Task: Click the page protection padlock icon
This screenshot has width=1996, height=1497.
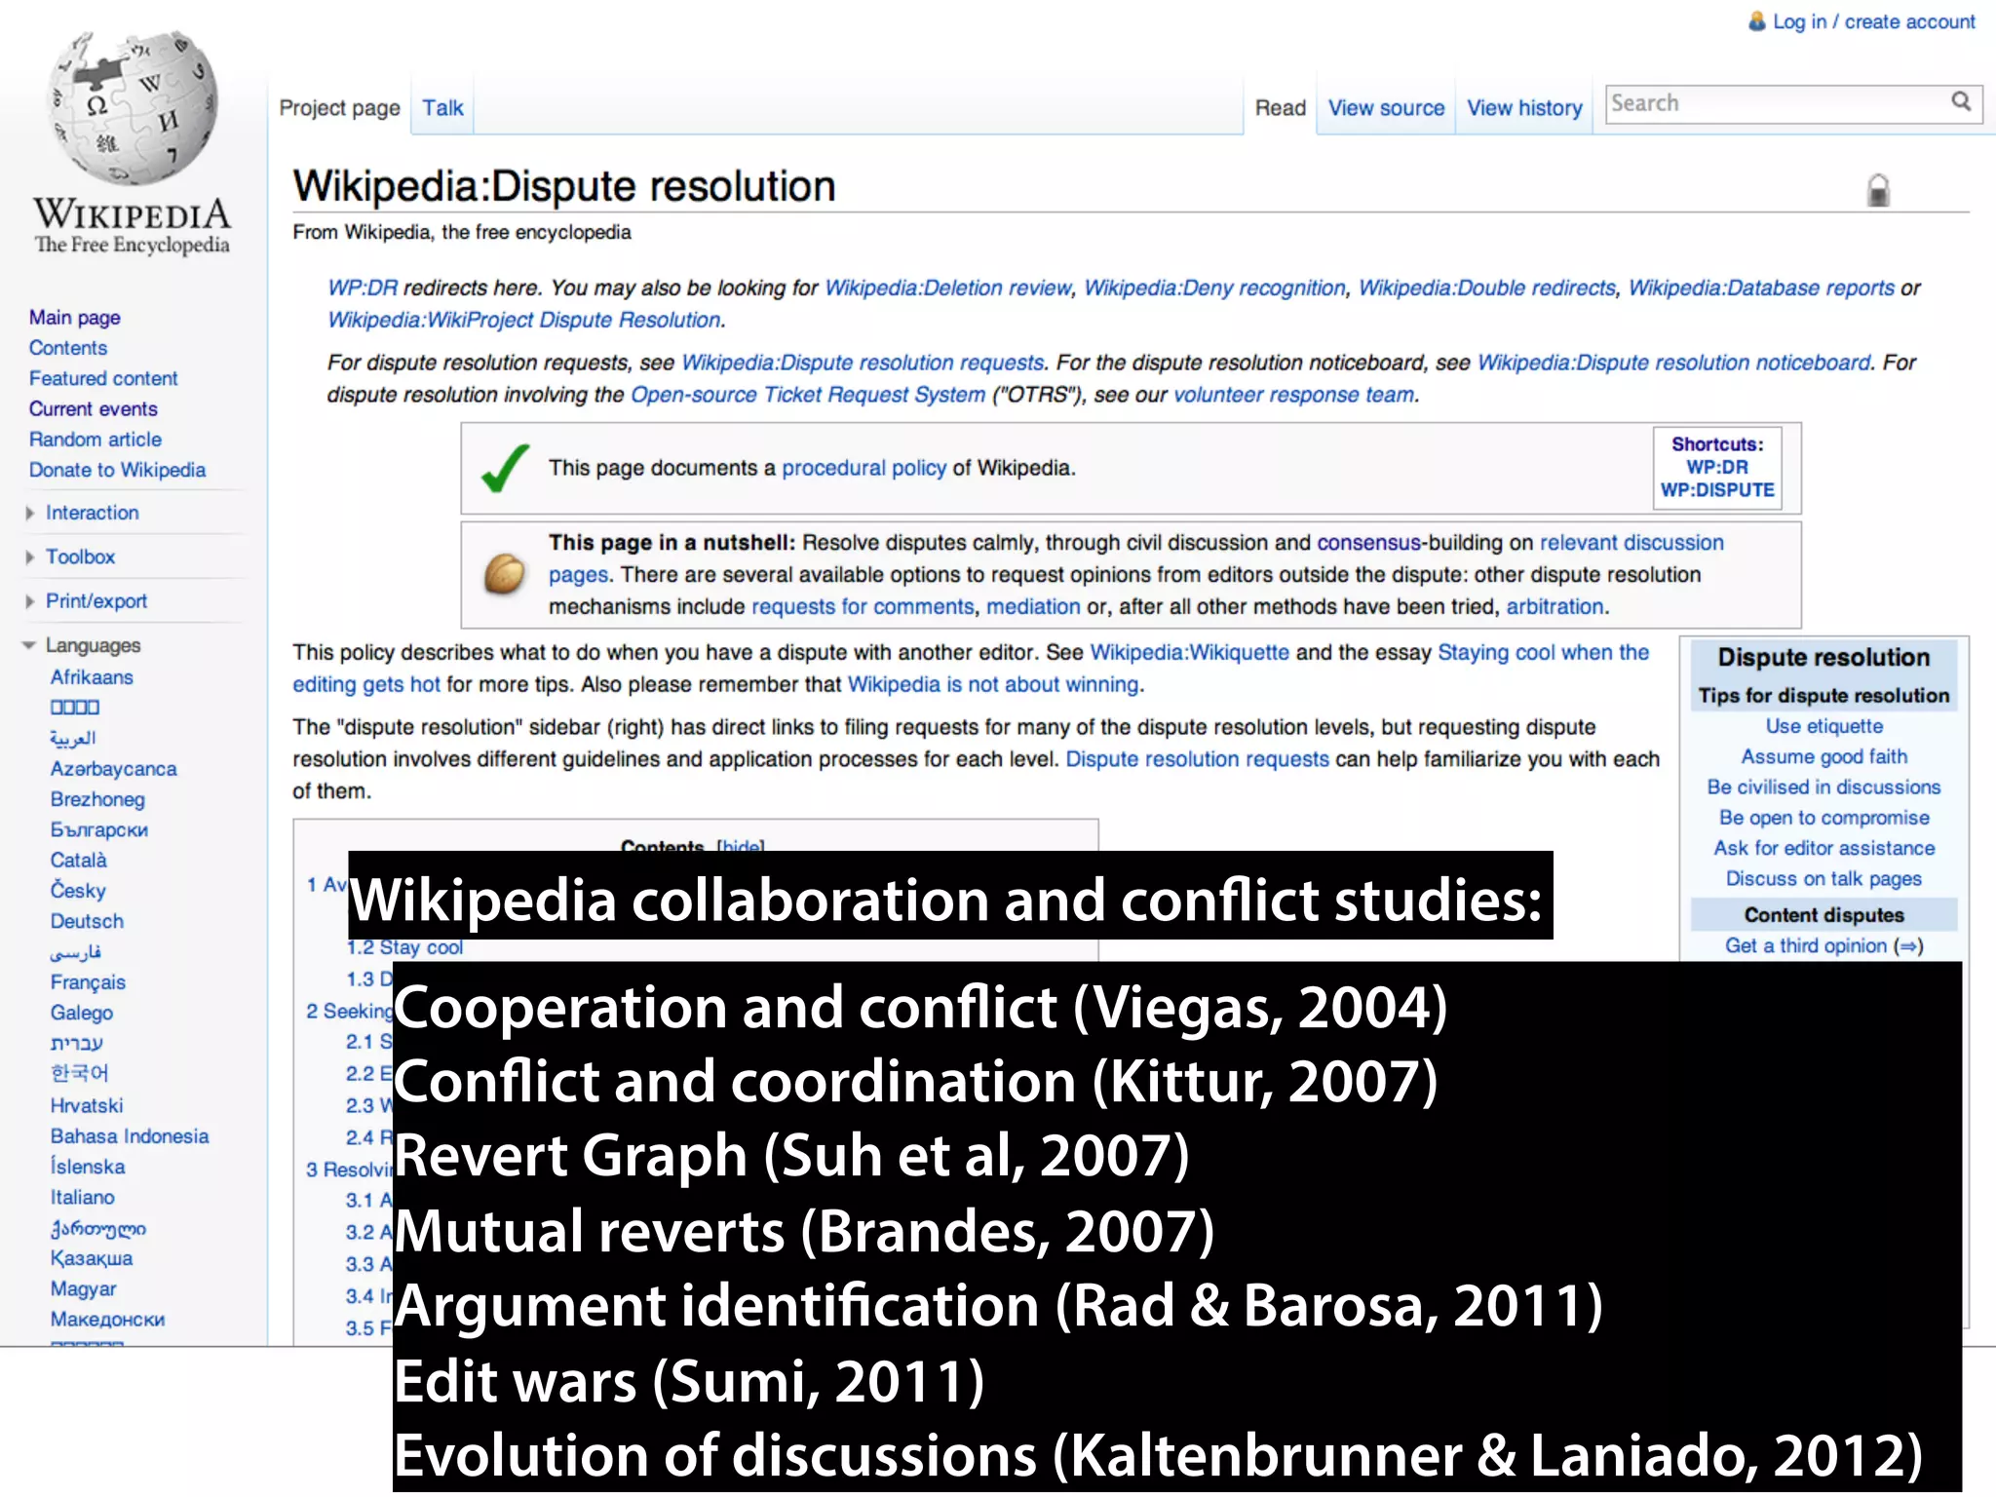Action: [1878, 190]
